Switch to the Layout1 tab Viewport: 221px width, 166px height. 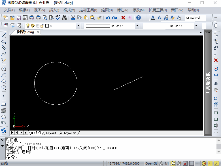coord(52,133)
